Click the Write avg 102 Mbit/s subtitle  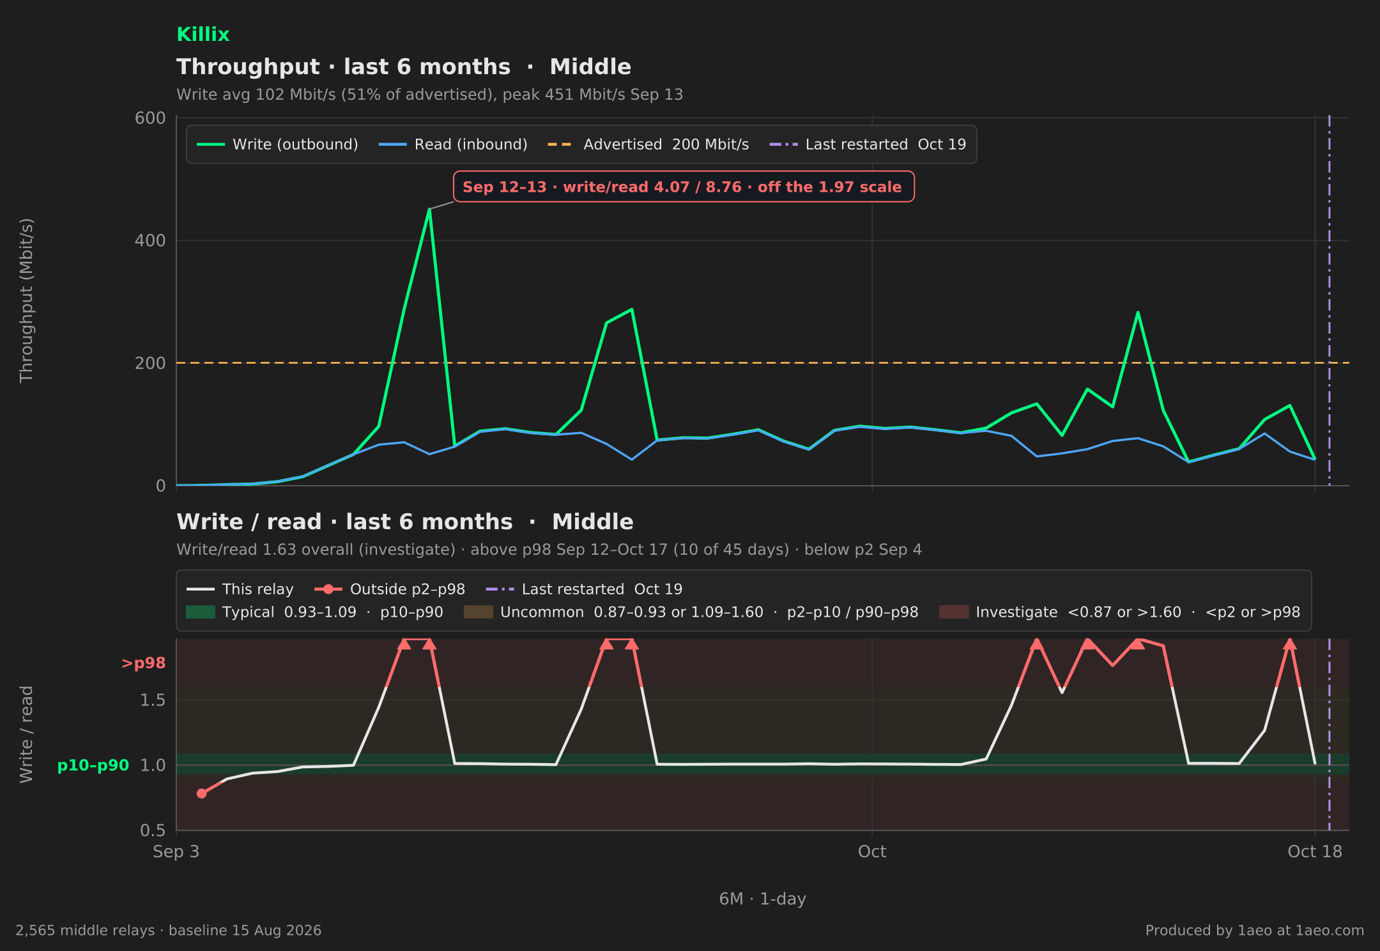tap(429, 95)
